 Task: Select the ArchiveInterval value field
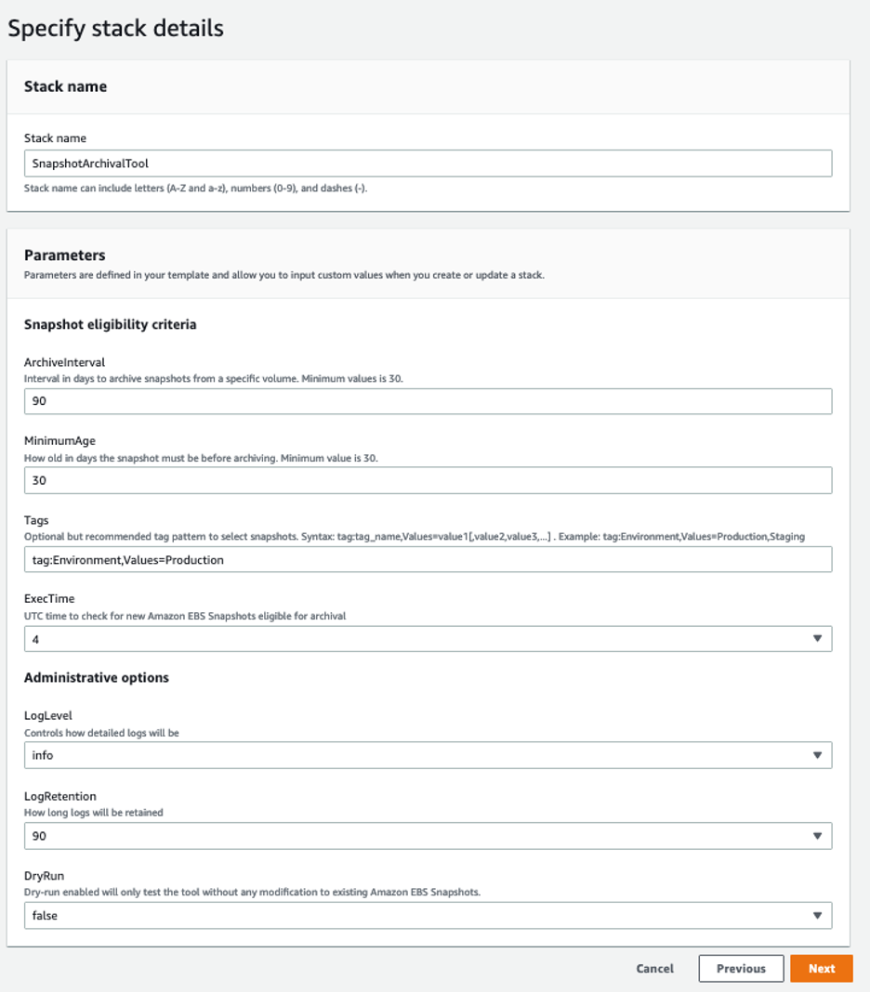tap(428, 401)
